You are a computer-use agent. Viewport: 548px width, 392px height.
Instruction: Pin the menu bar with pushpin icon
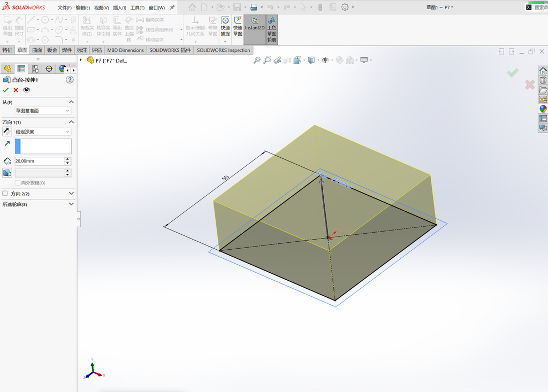point(172,7)
